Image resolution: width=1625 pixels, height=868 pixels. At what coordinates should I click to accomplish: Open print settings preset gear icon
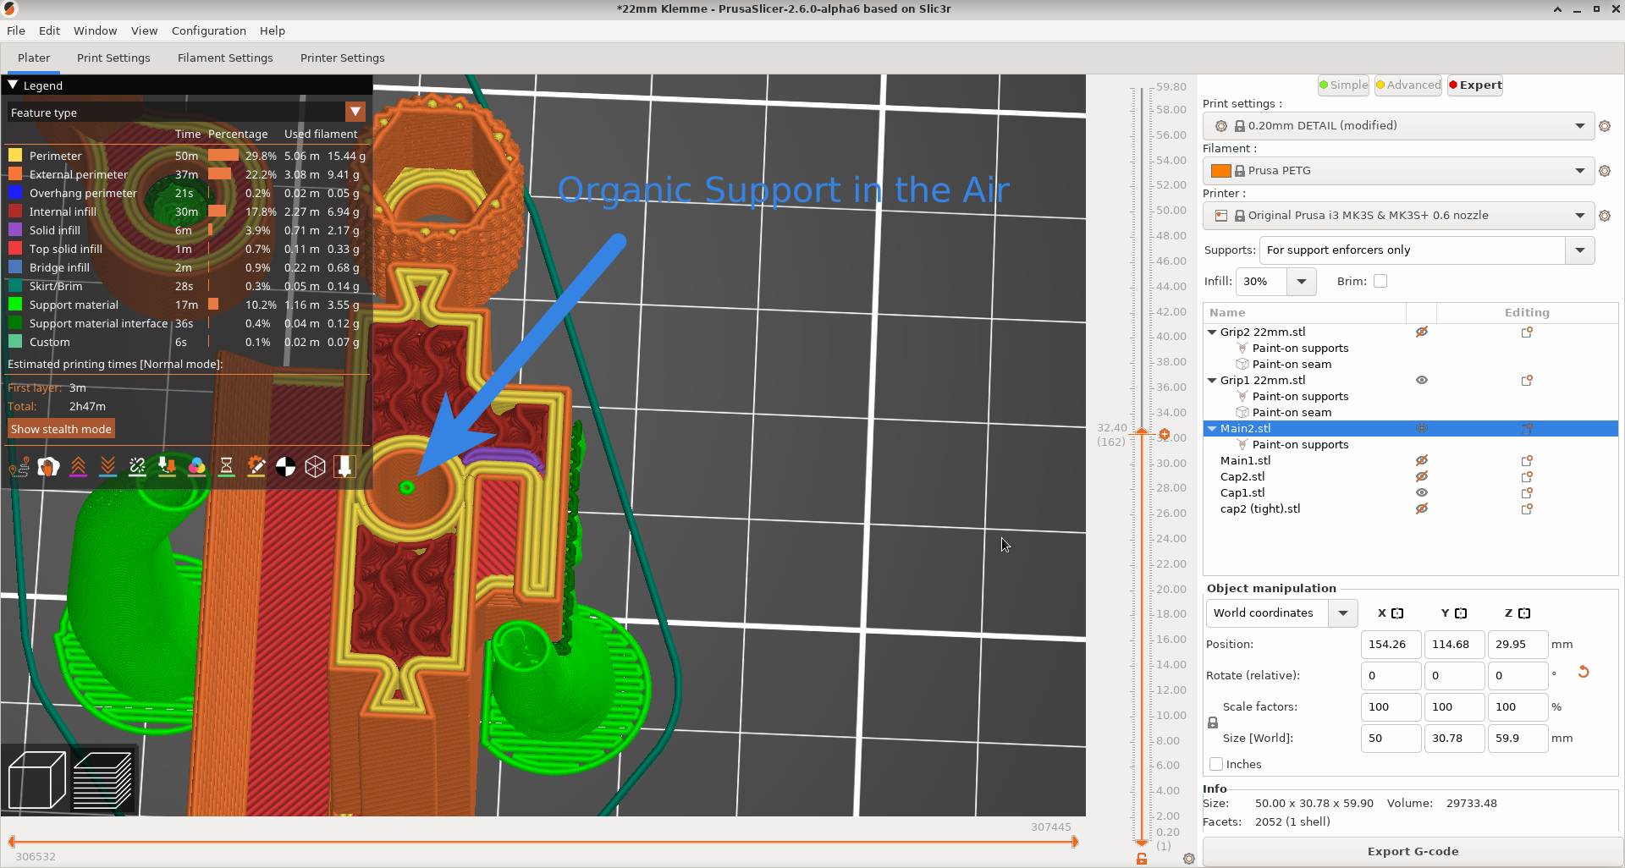[x=1604, y=126]
